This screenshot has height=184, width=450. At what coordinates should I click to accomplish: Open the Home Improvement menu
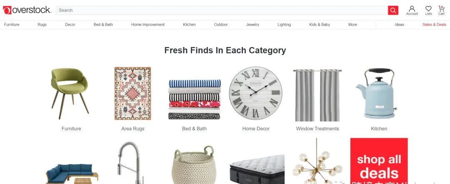148,25
